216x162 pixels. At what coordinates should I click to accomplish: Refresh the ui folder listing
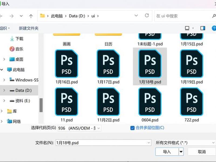(147, 15)
